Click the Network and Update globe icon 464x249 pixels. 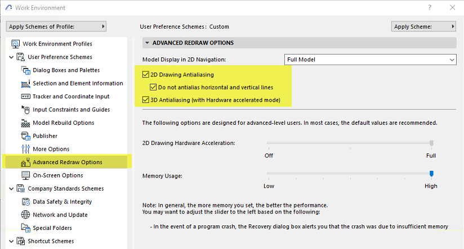click(x=25, y=215)
